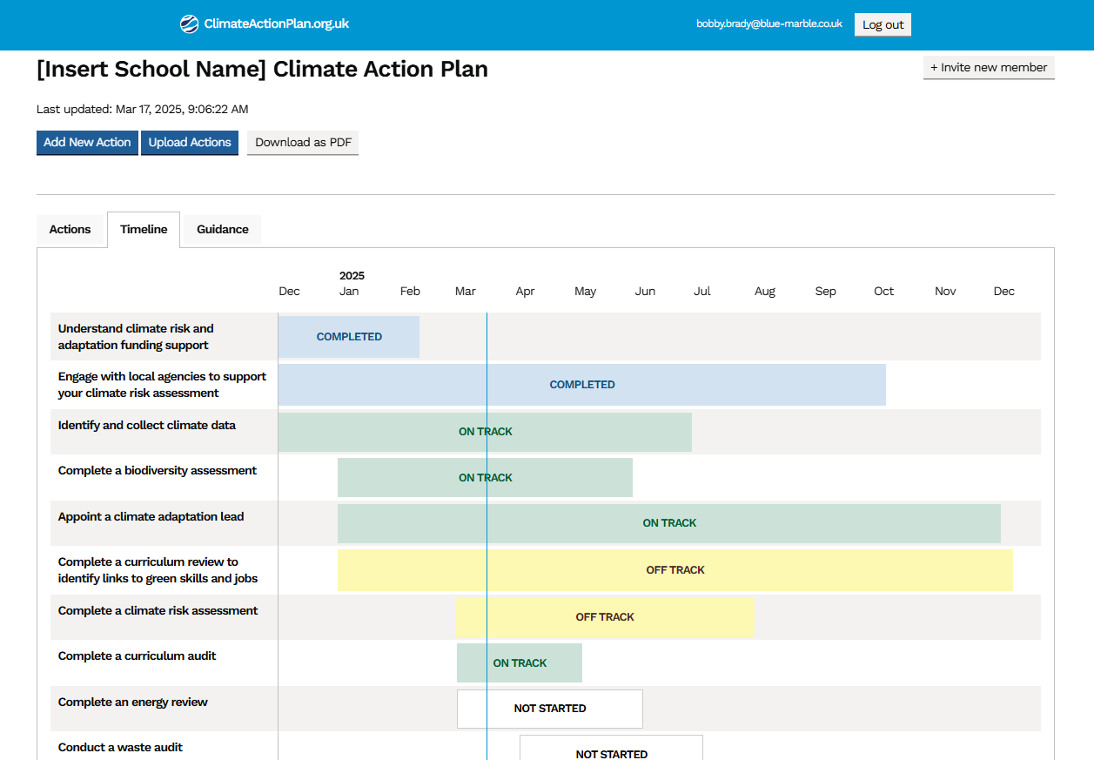Image resolution: width=1094 pixels, height=760 pixels.
Task: Select the Completed bar for local agencies
Action: pos(581,385)
